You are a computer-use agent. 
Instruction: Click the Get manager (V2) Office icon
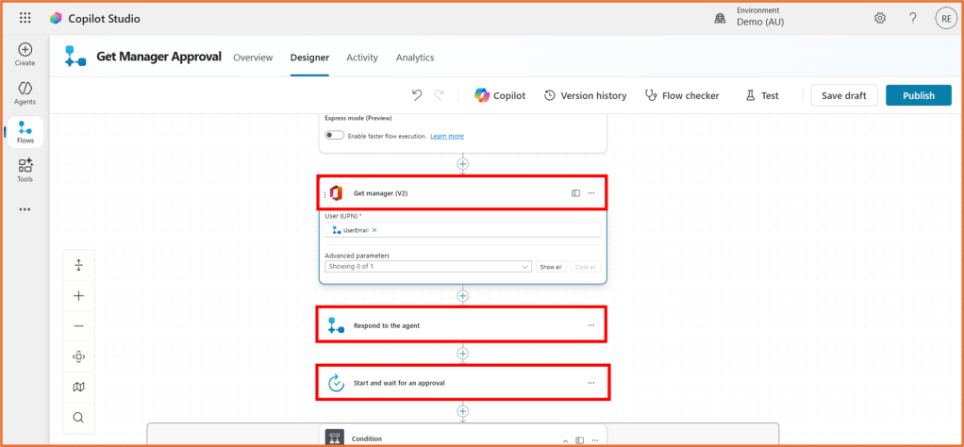tap(336, 192)
